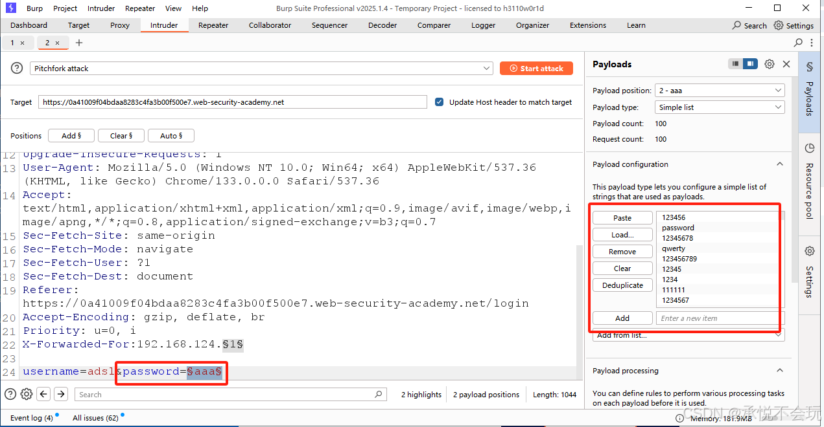Viewport: 824px width, 427px height.
Task: Click the Deduplicate button
Action: (x=622, y=285)
